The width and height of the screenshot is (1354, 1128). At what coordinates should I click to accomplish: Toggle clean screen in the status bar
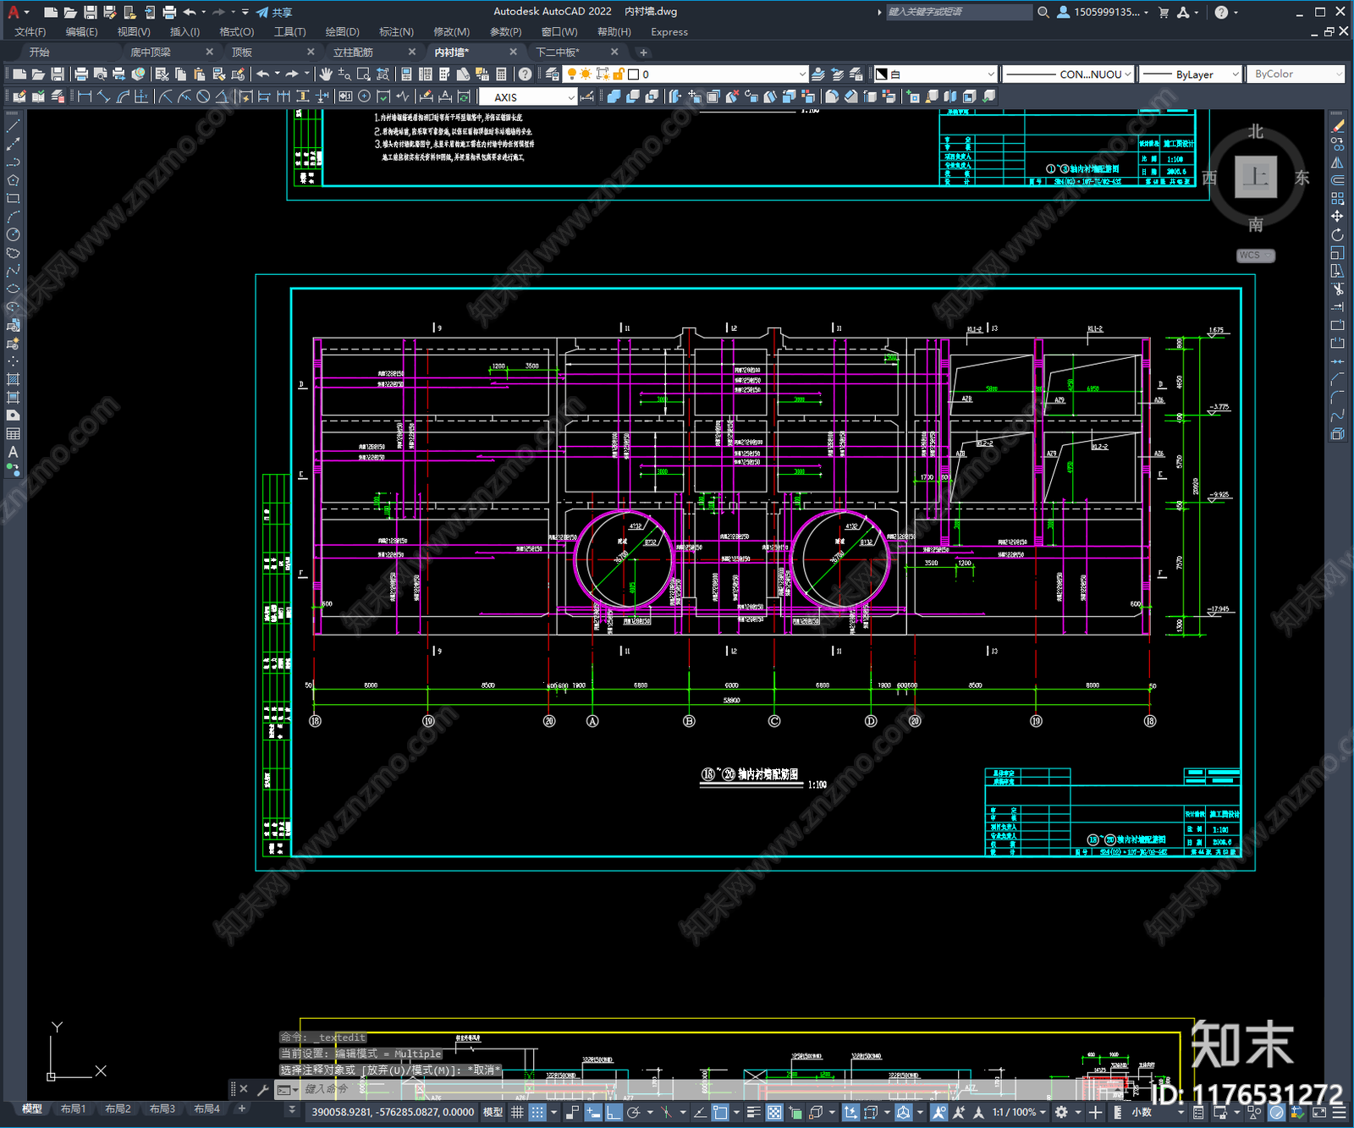1319,1112
